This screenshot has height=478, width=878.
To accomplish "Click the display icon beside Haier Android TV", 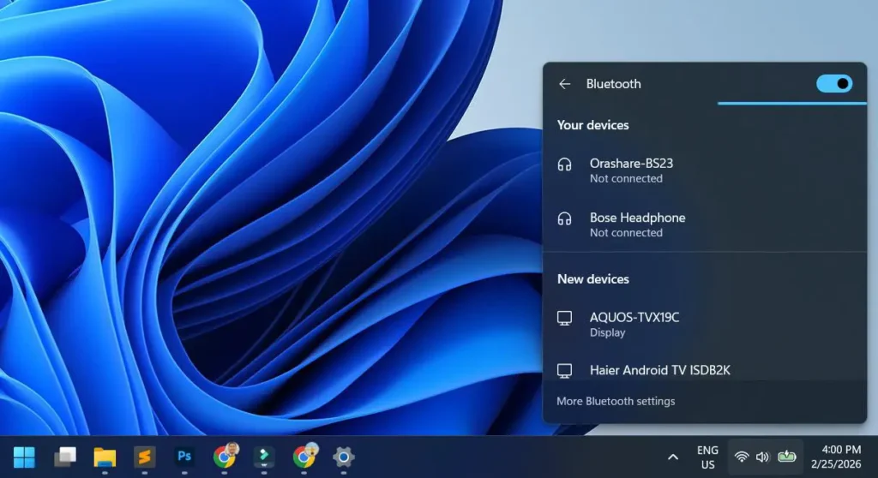I will 564,371.
